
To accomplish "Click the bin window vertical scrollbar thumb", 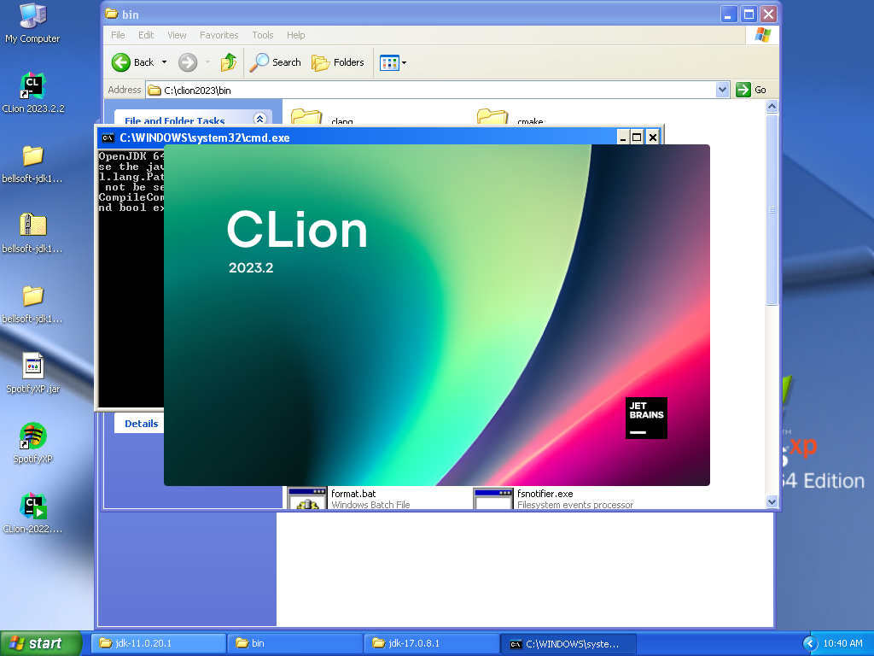I will (x=772, y=210).
